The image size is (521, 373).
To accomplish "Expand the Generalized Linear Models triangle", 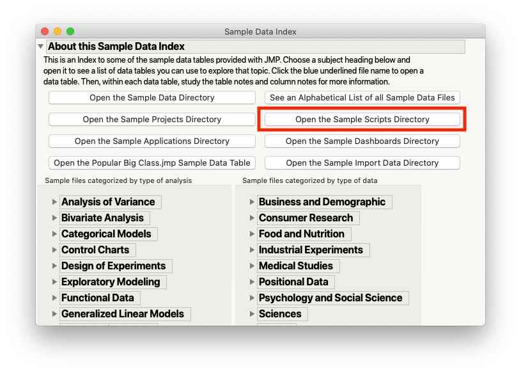I will [54, 314].
